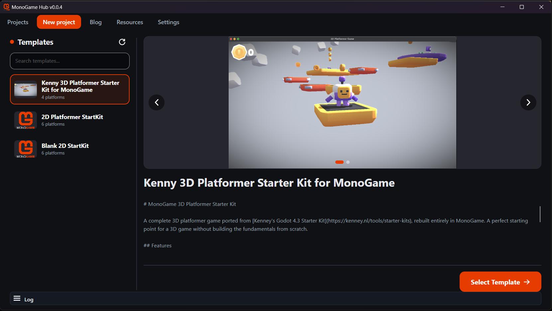Click the New project button
552x311 pixels.
click(59, 22)
